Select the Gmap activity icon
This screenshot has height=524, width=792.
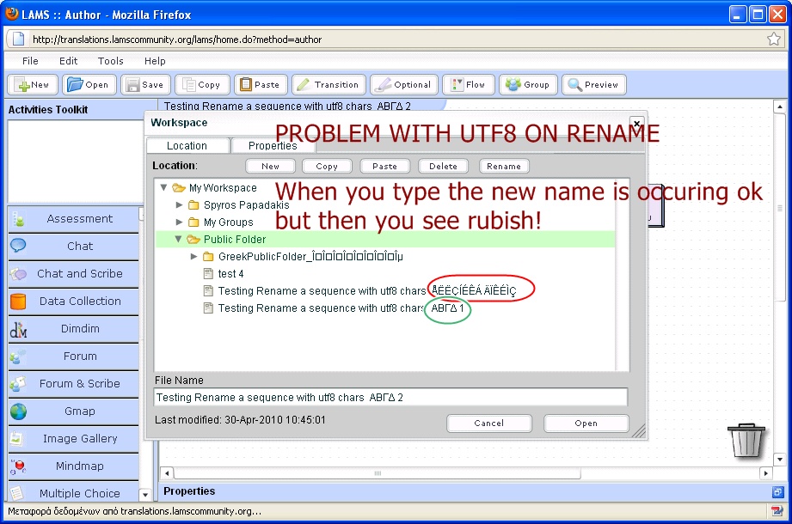click(18, 411)
